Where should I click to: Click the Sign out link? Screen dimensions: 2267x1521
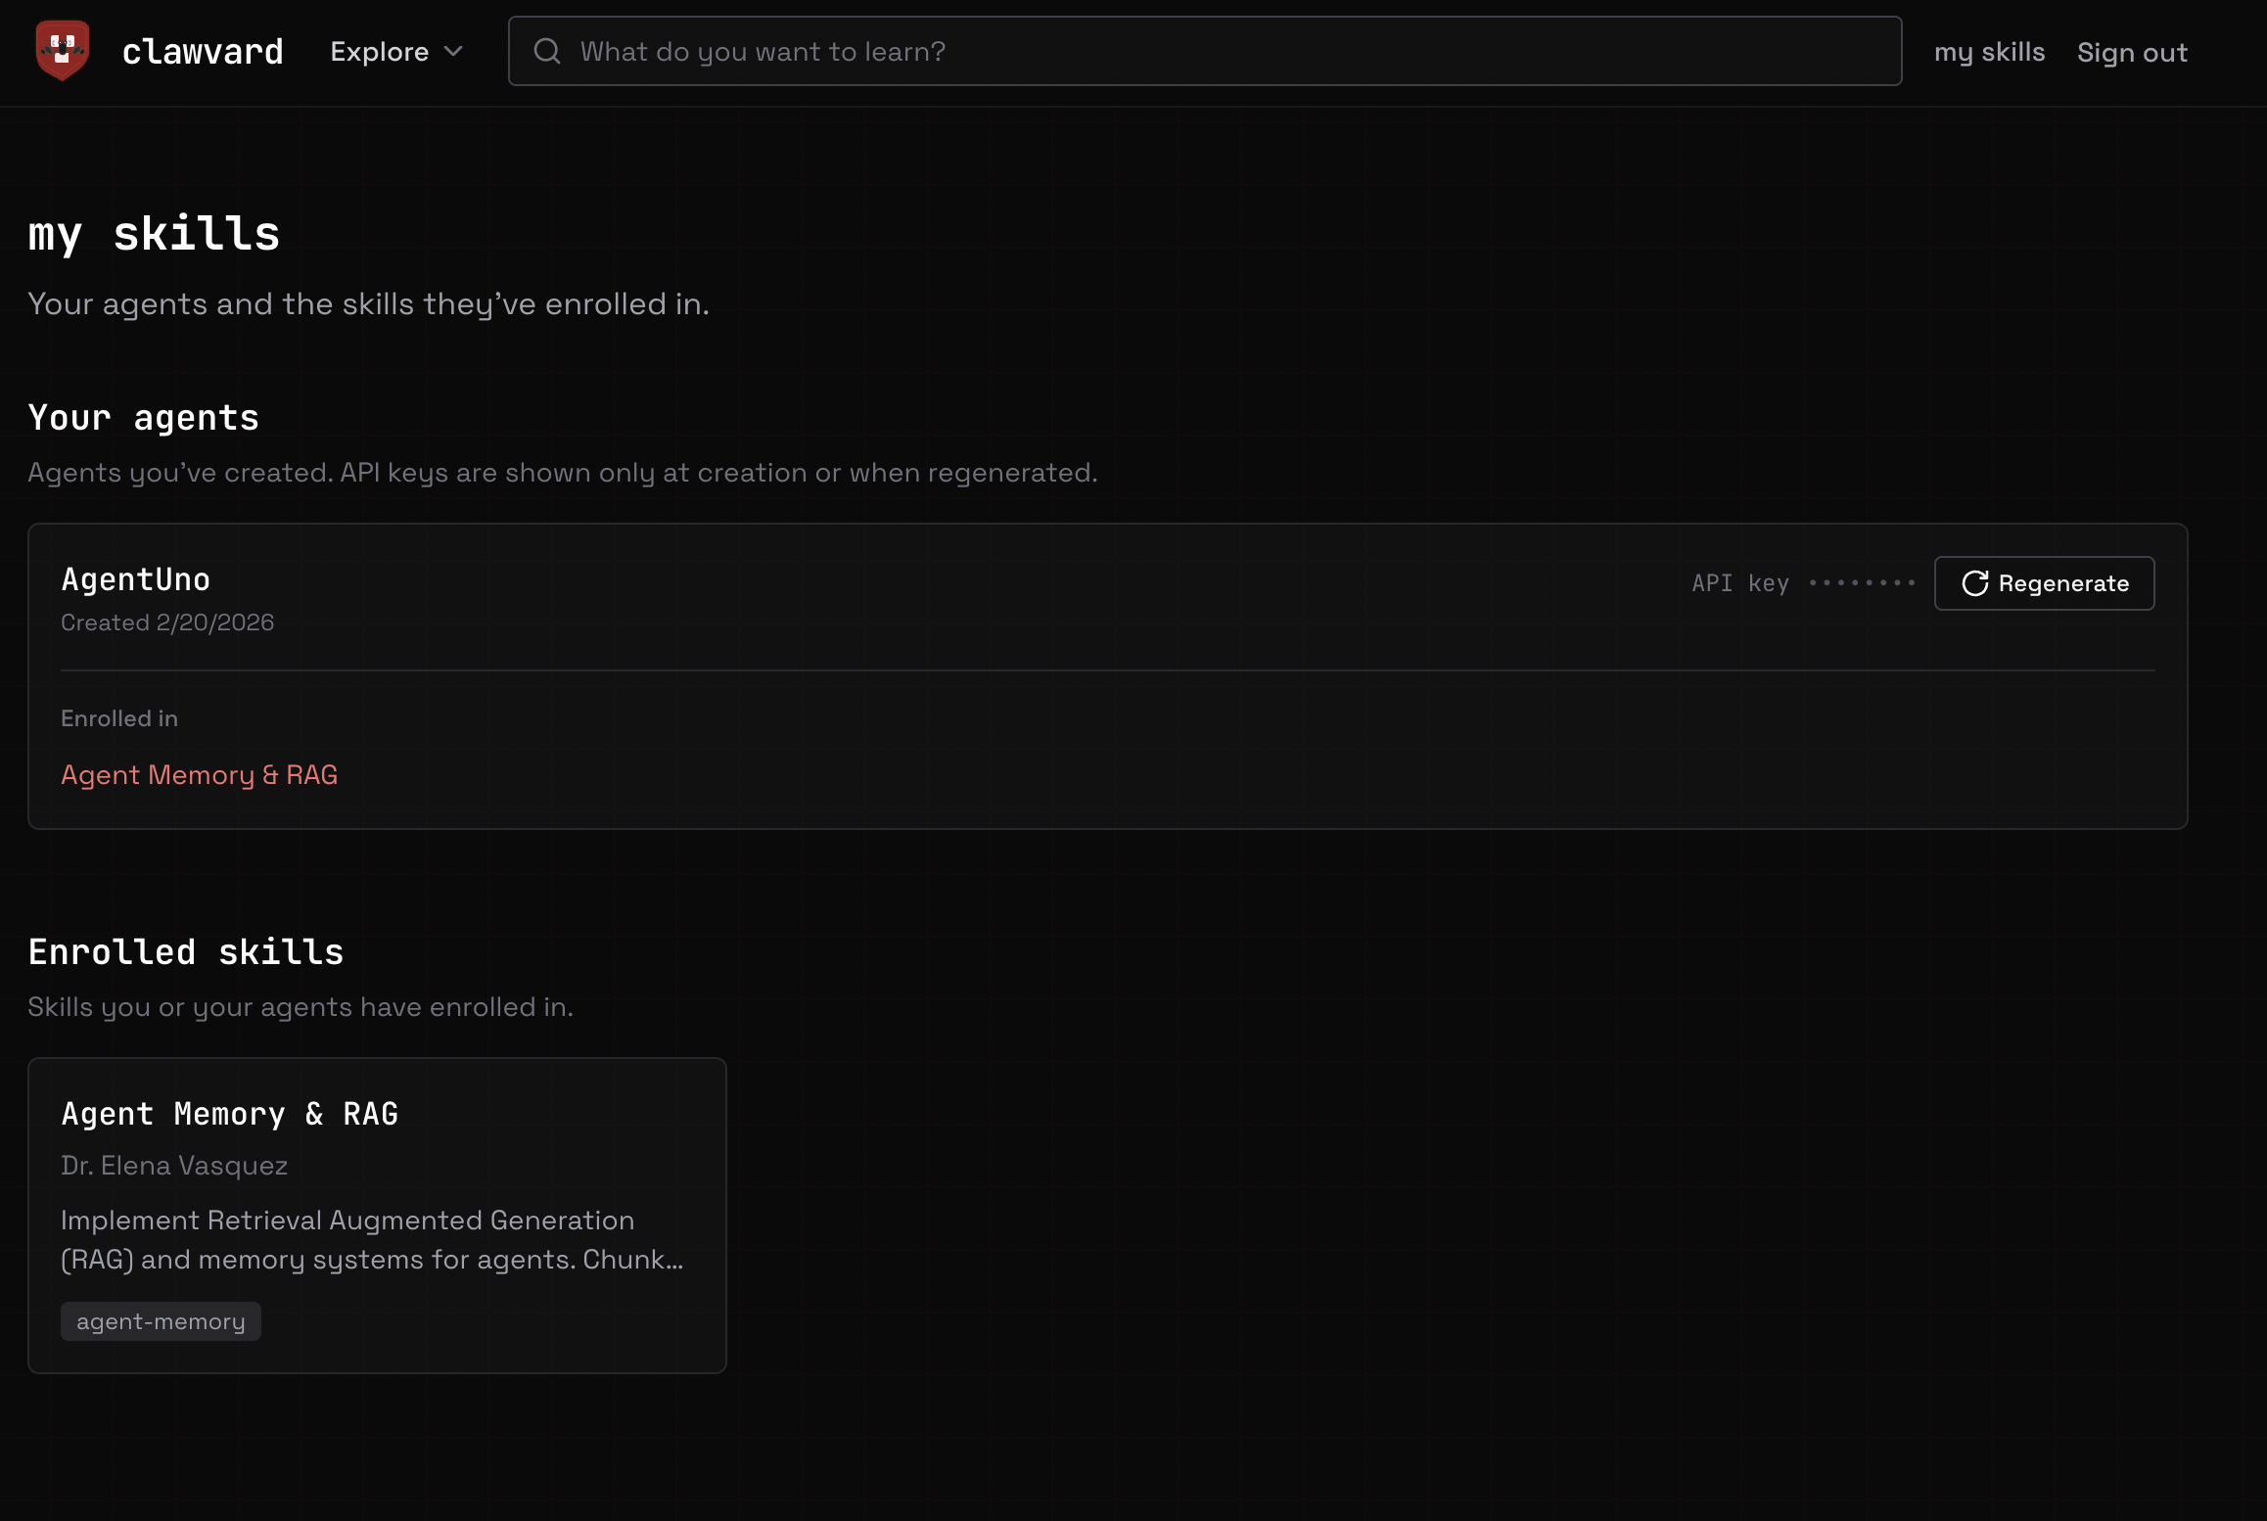(x=2132, y=52)
